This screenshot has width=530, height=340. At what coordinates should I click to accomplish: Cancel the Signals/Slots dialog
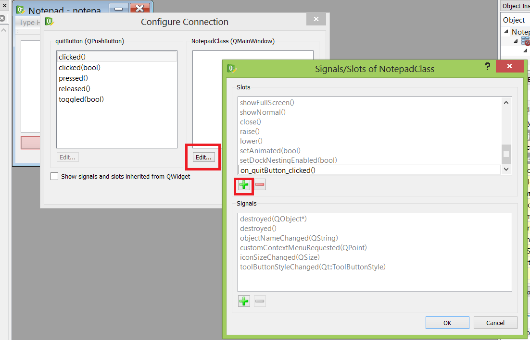pyautogui.click(x=495, y=323)
